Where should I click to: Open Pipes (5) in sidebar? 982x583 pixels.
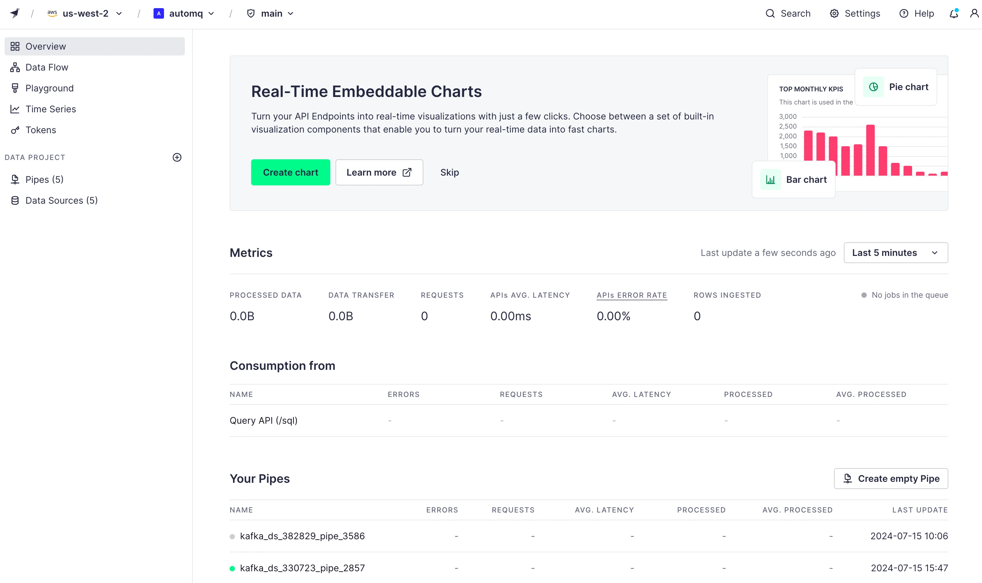[44, 179]
